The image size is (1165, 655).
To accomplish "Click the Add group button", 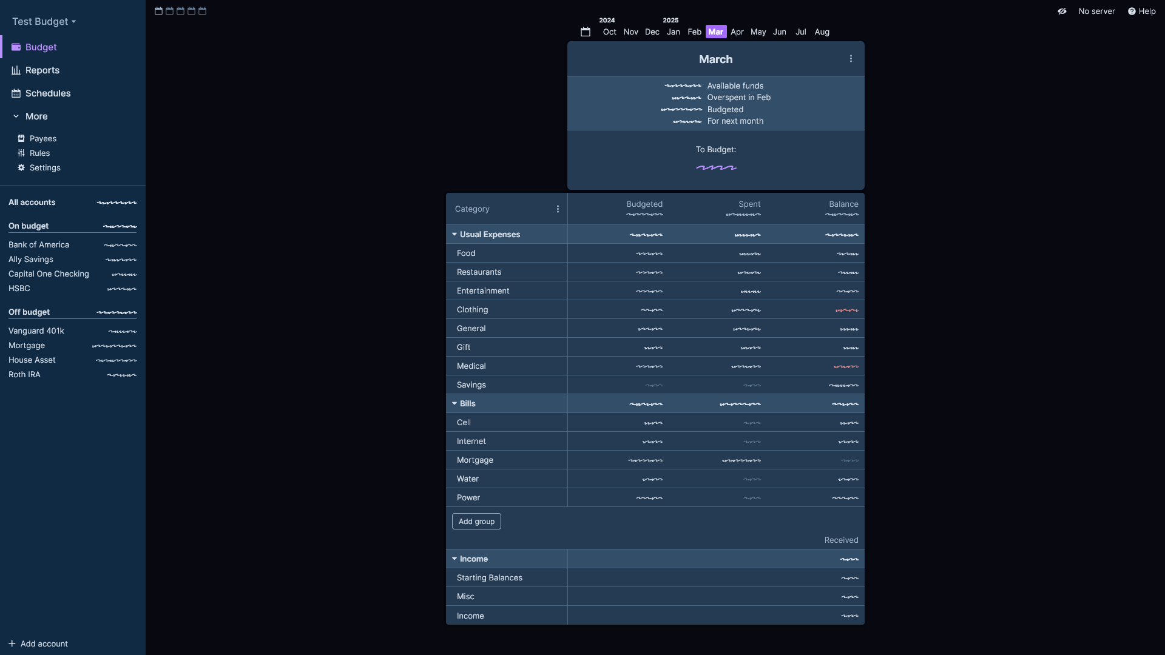I will 476,522.
